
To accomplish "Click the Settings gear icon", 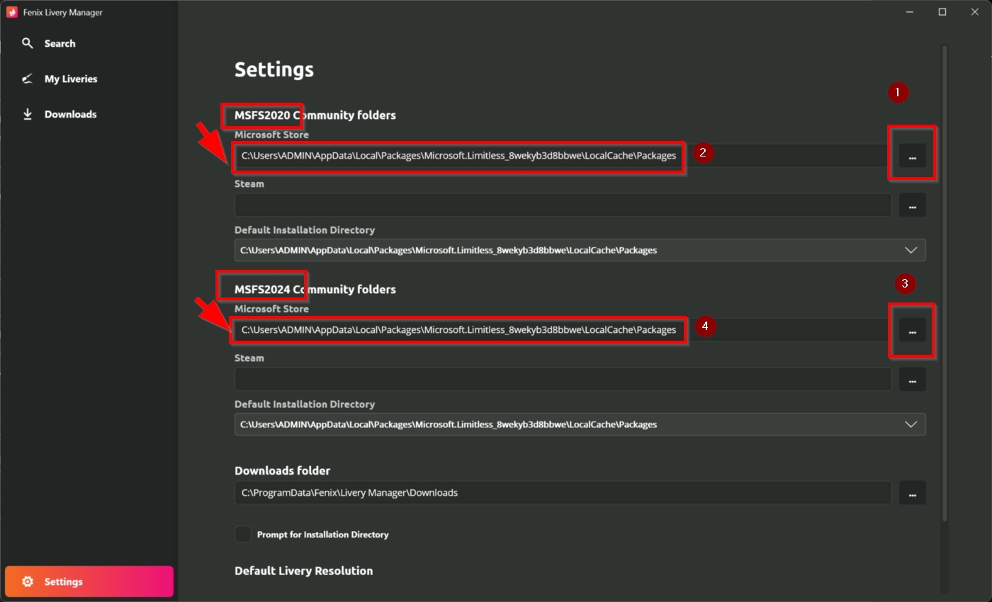I will [28, 581].
